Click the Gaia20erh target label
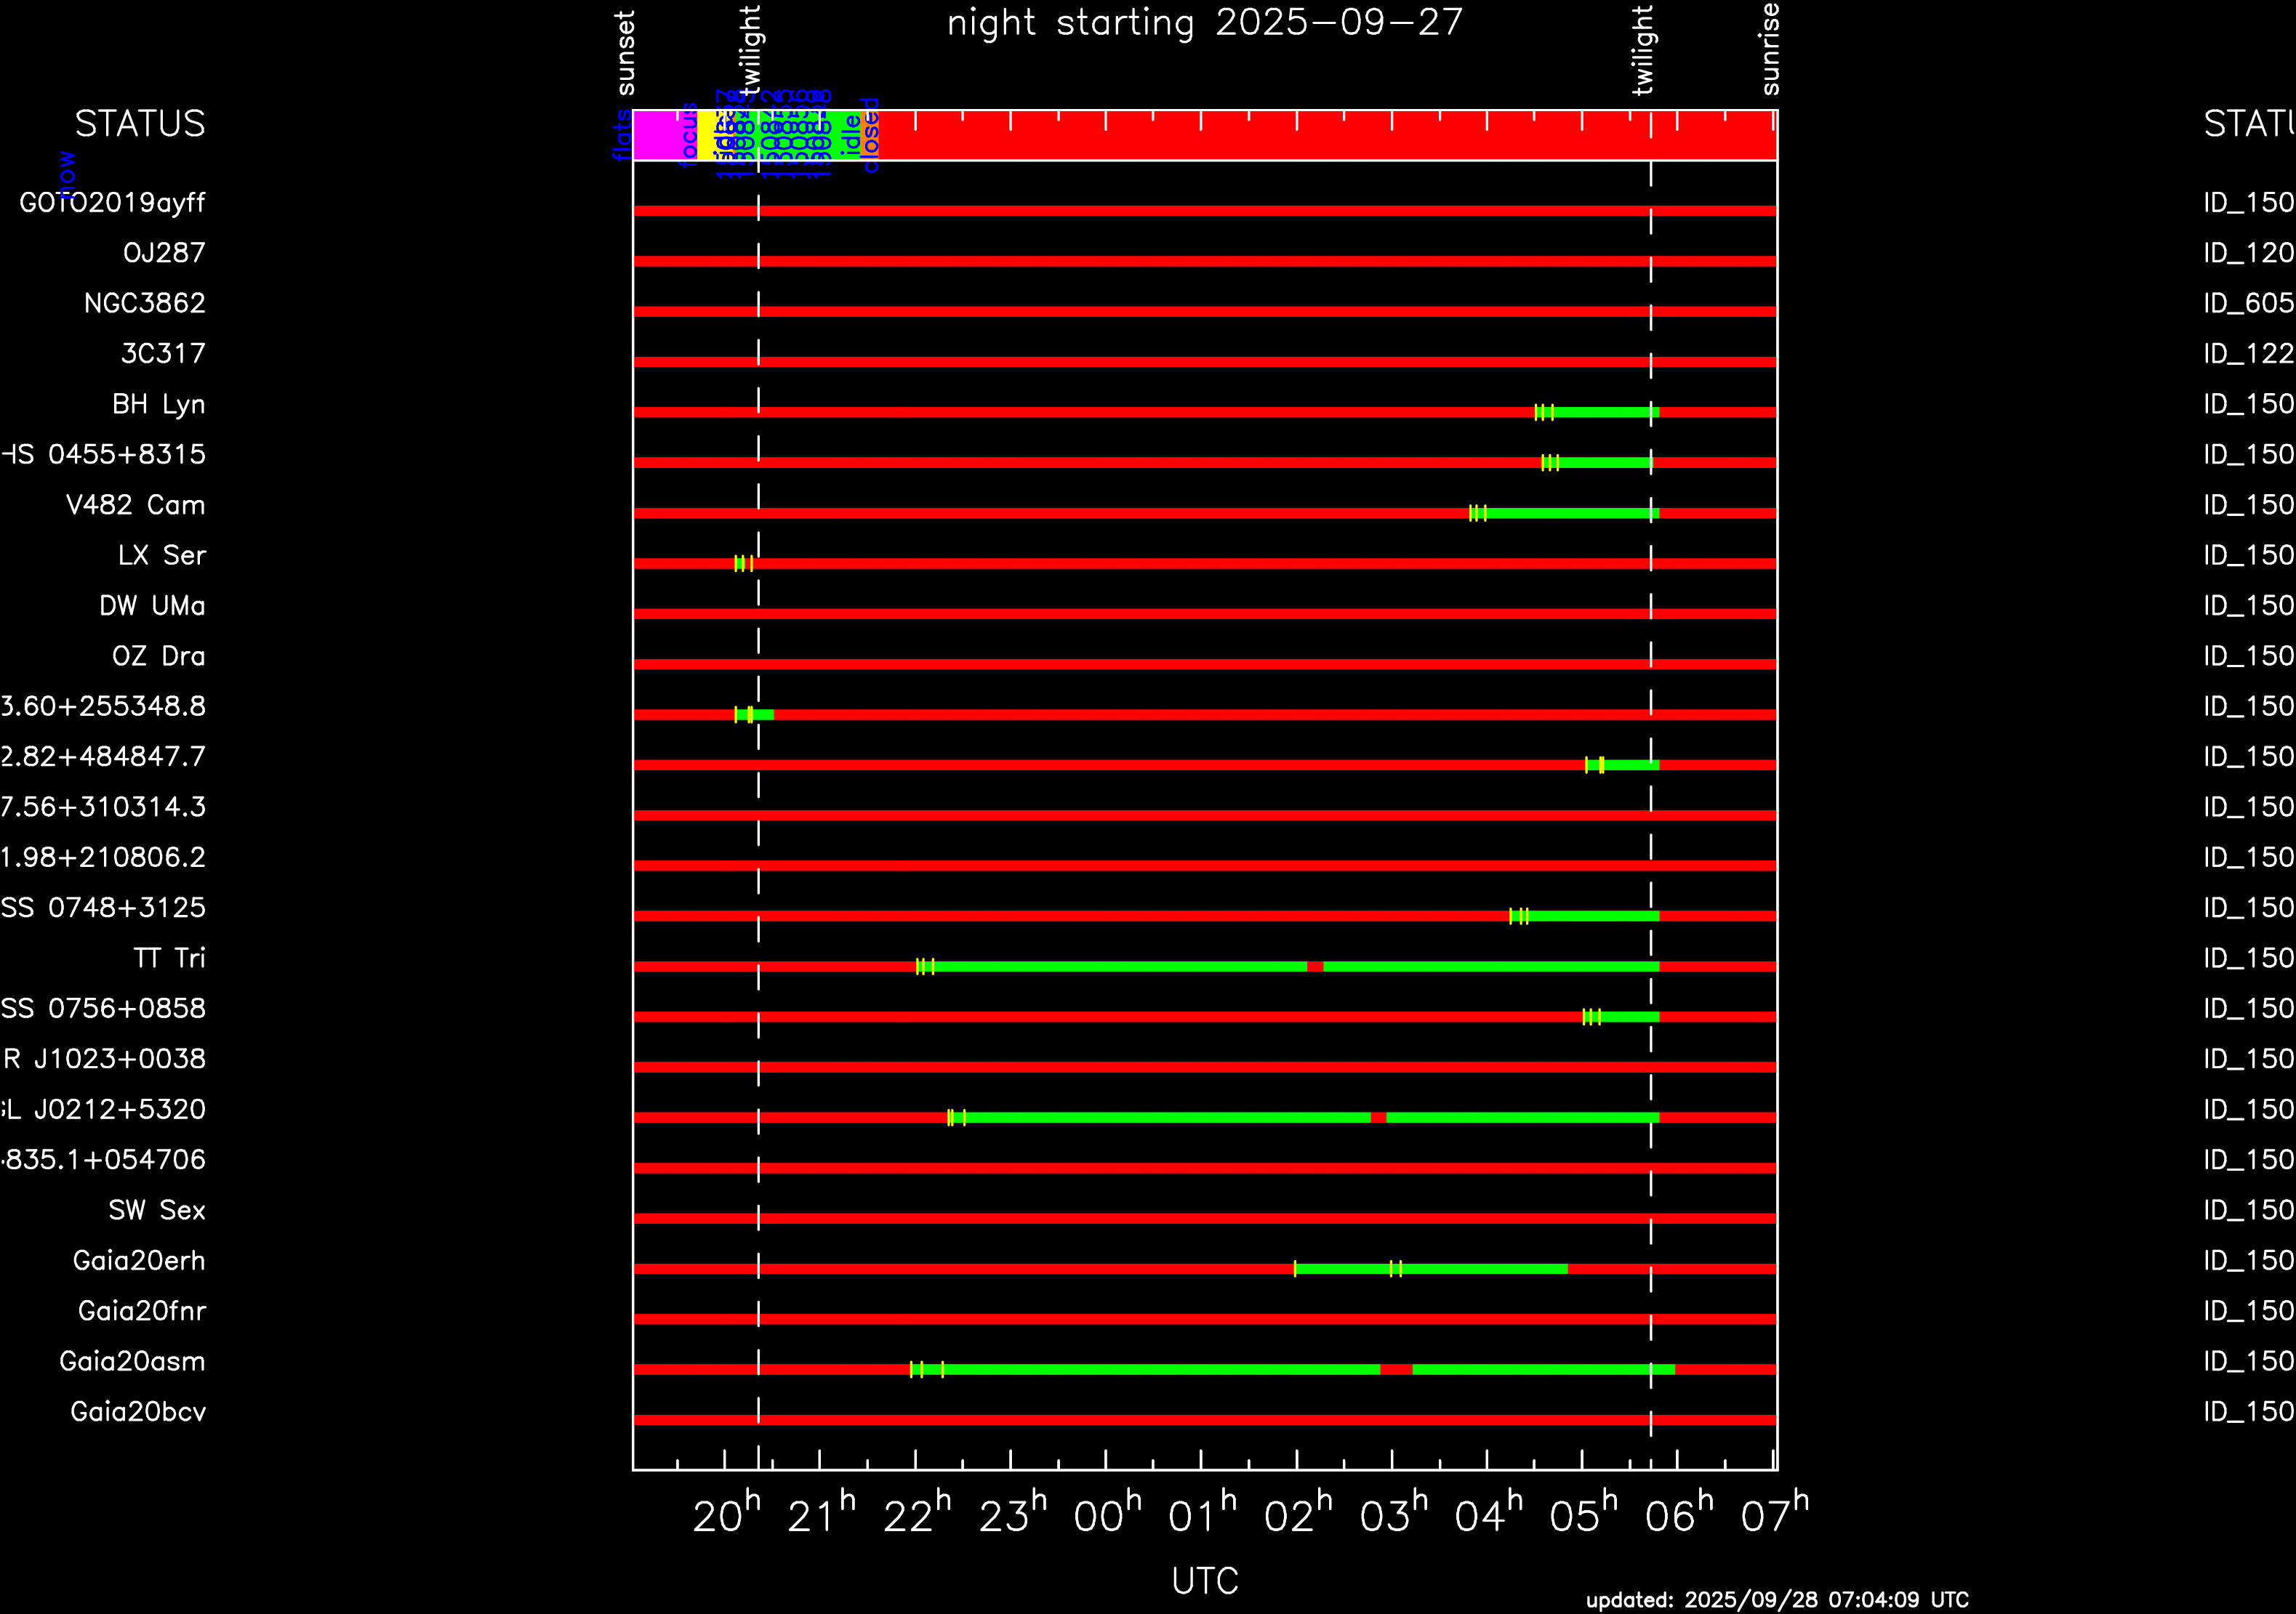This screenshot has height=1614, width=2296. (139, 1262)
